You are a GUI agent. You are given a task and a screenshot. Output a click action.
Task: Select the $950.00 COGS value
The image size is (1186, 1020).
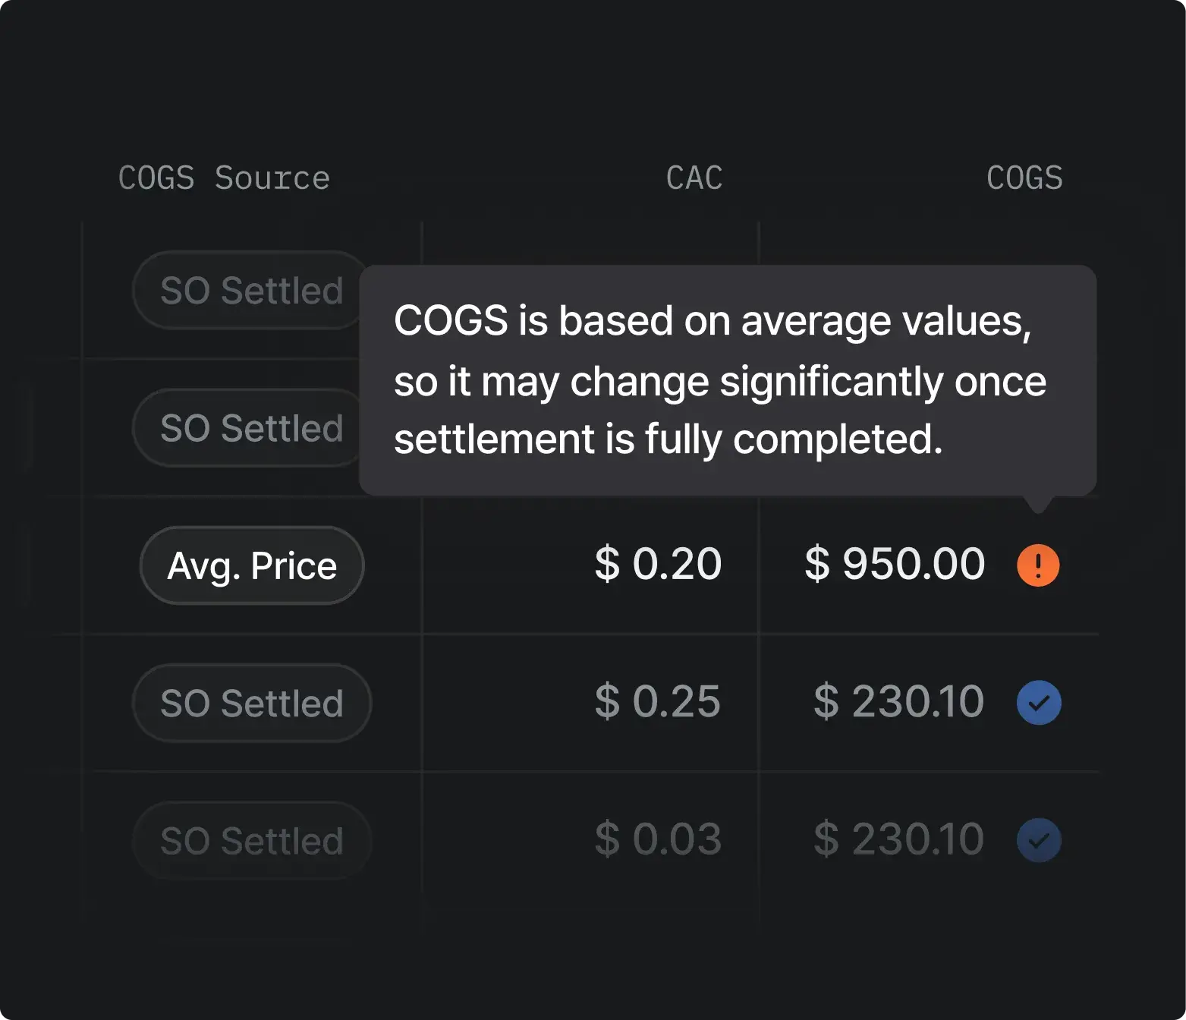pyautogui.click(x=895, y=564)
